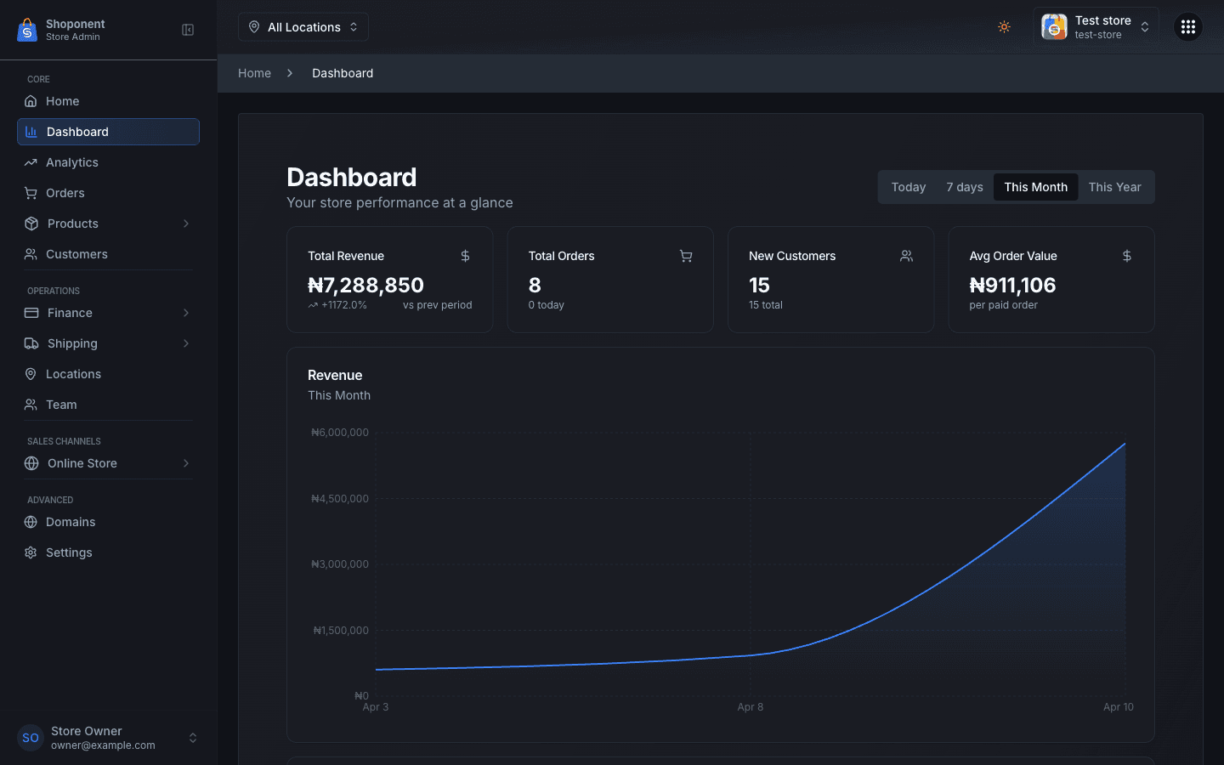Viewport: 1224px width, 765px height.
Task: Click the dollar icon on Avg Order Value card
Action: (1127, 256)
